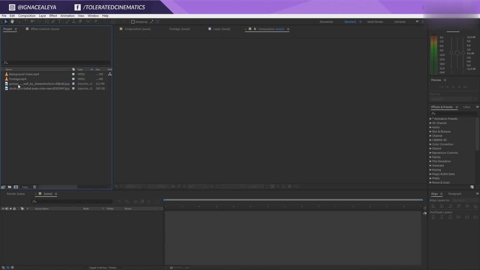Screen dimensions: 480x270
Task: Click the timeline layer search field
Action: (x=71, y=202)
